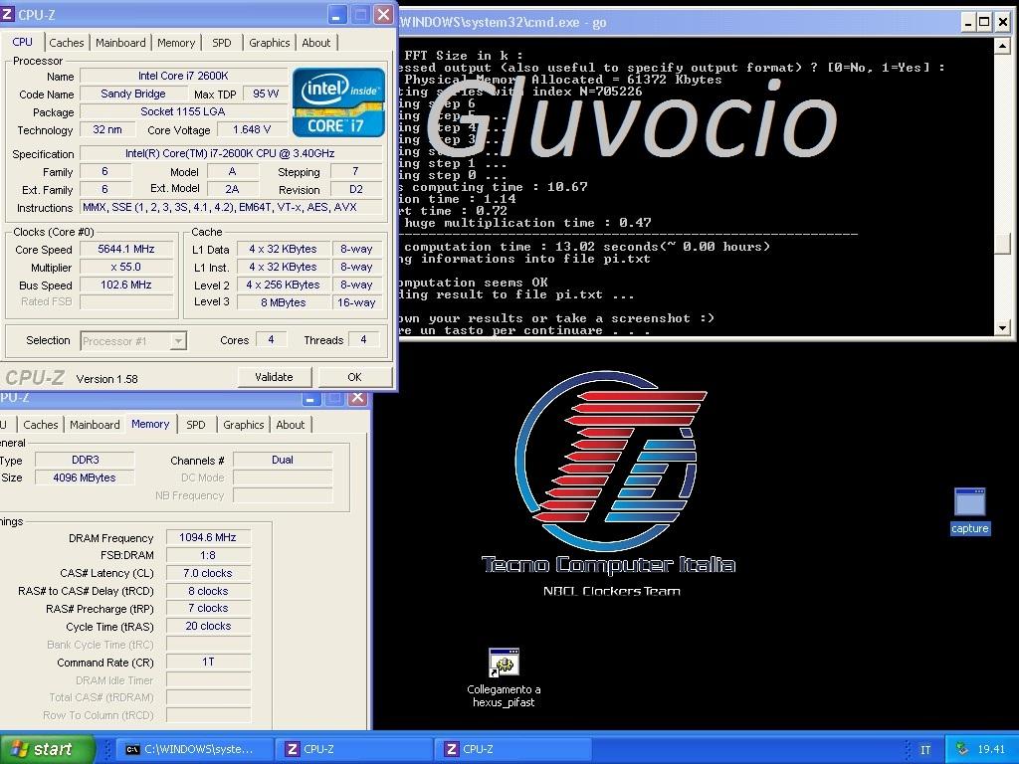The height and width of the screenshot is (764, 1019).
Task: Click the Threads count field showing 4
Action: tap(363, 340)
